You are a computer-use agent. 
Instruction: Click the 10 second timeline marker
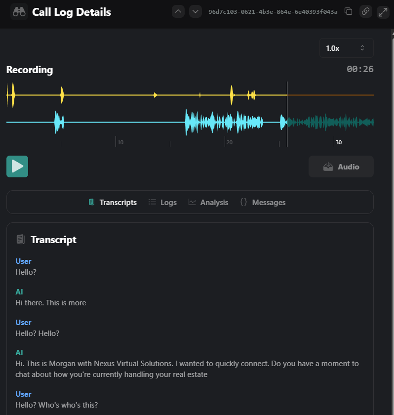click(x=120, y=142)
